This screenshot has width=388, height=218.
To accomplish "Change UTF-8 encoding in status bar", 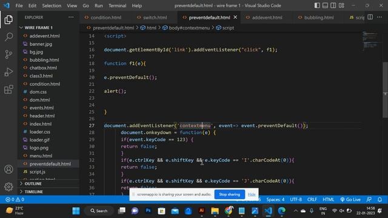I will (x=296, y=199).
